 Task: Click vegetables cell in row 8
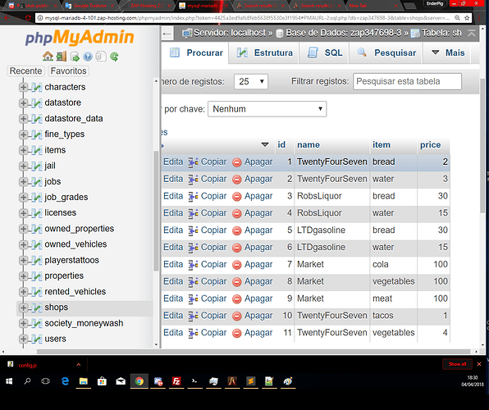pyautogui.click(x=393, y=281)
